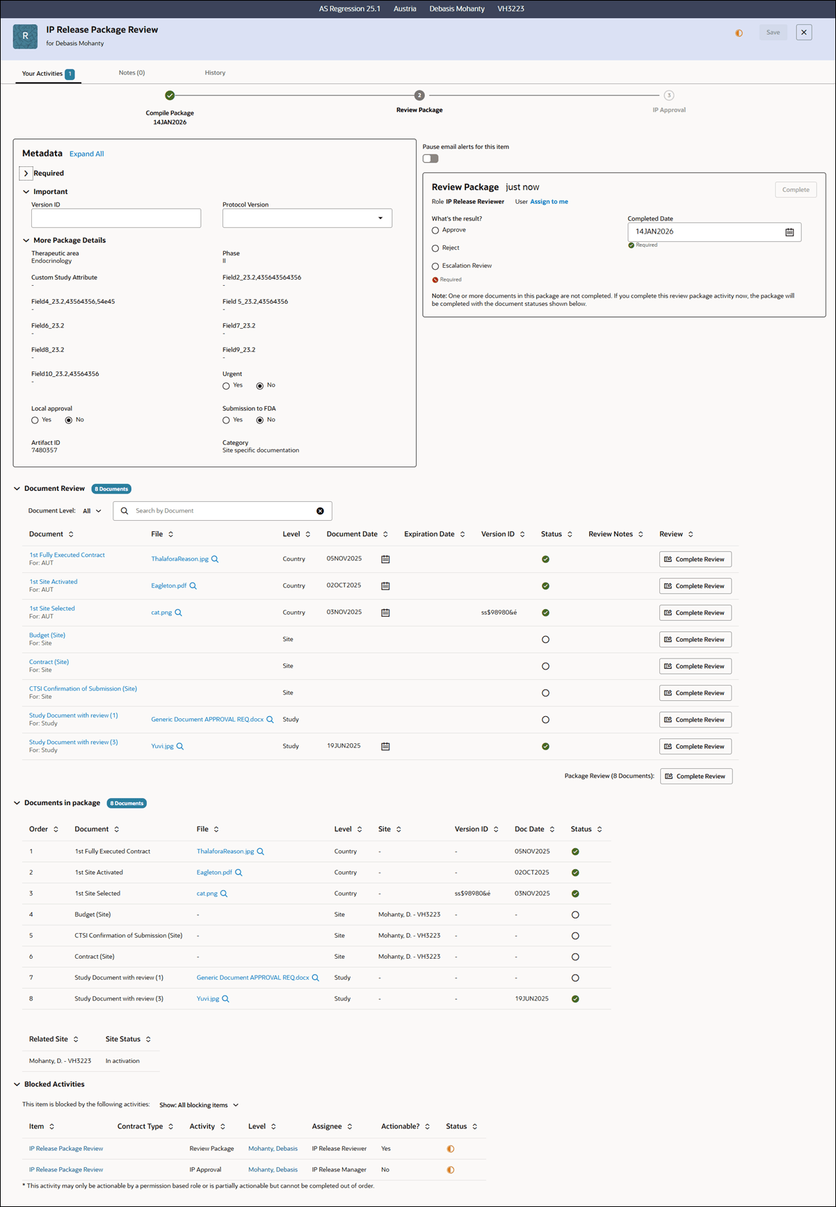Screen dimensions: 836x1207
Task: Sort Documents in package by Doc Date
Action: [552, 829]
